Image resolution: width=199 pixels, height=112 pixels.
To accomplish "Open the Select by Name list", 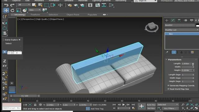I will [x=40, y=5].
